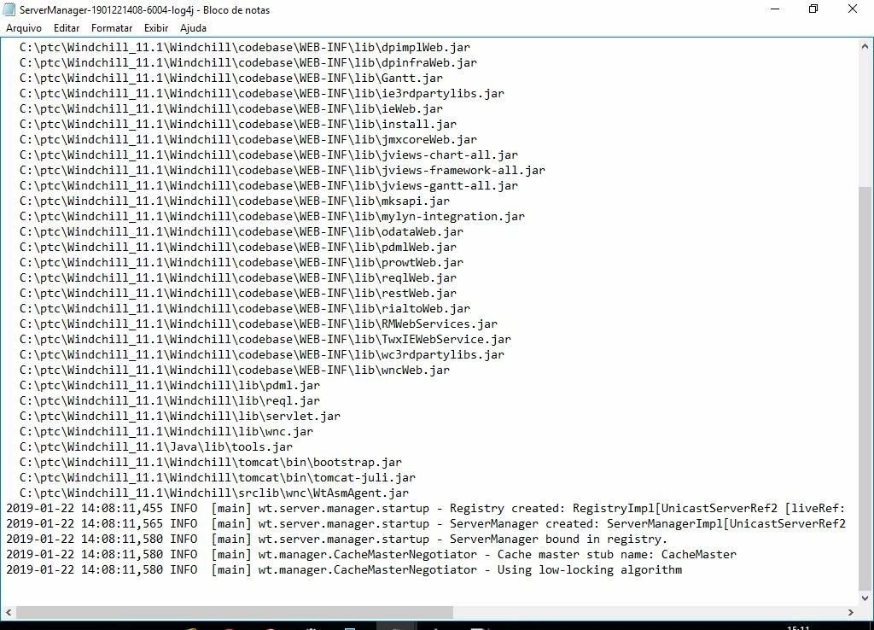Click the log line 'Cache master stub name: CacheMaster'
This screenshot has height=630, width=874.
371,554
